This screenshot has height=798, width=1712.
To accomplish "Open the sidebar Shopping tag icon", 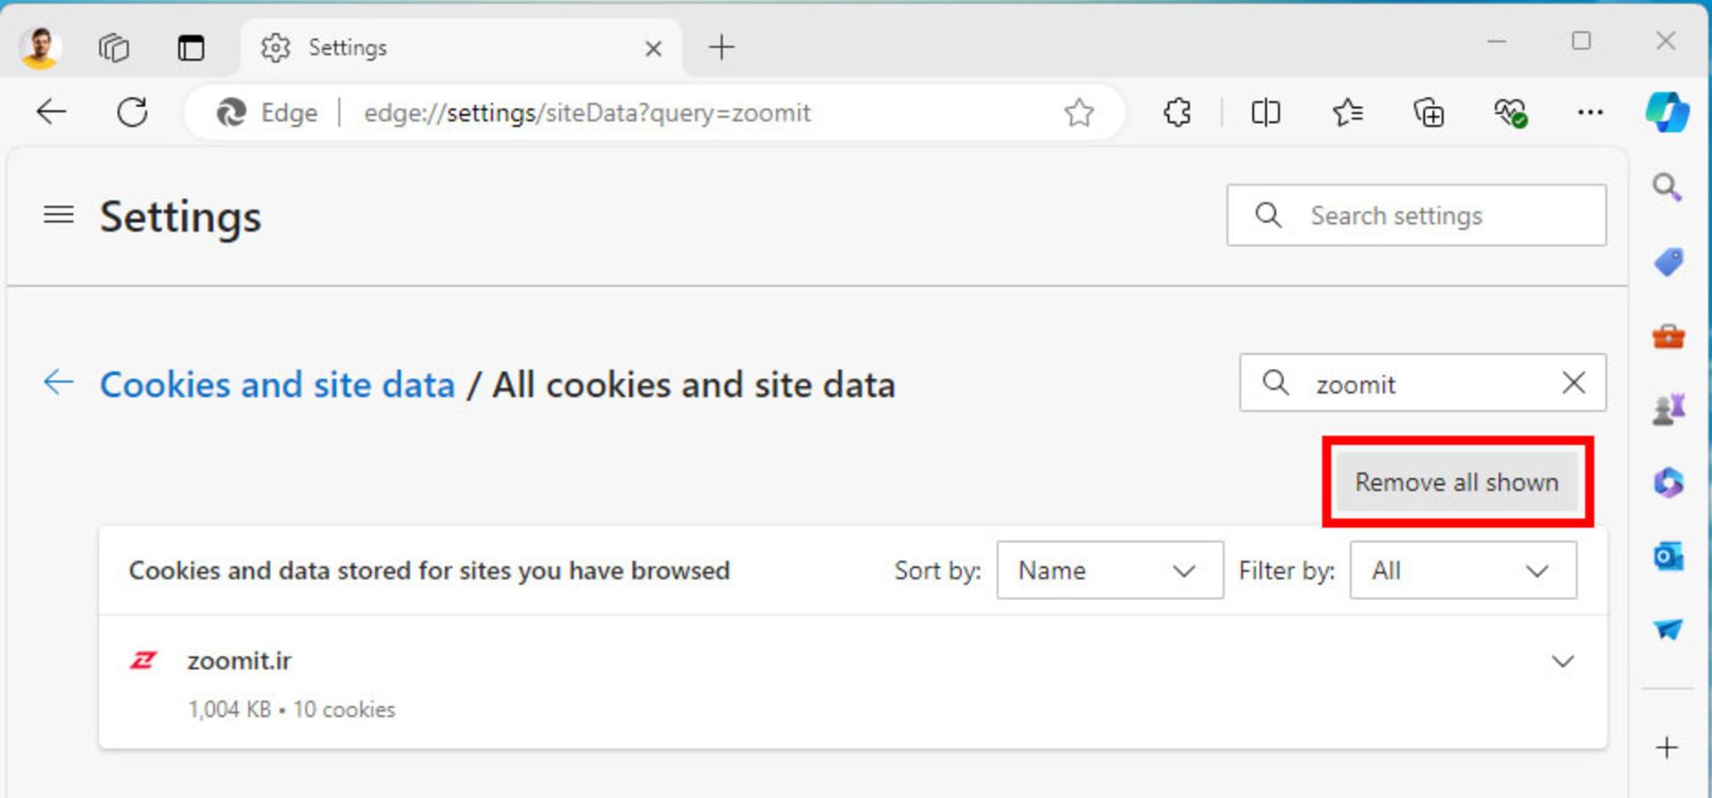I will [1667, 262].
